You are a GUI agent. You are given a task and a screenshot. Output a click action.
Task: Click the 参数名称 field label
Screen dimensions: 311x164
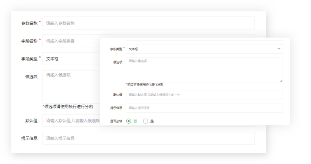click(29, 23)
